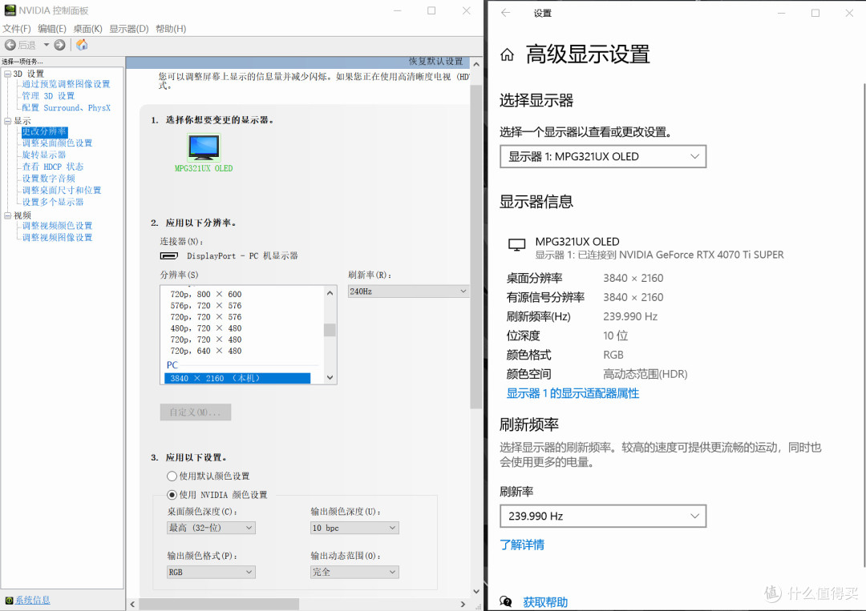This screenshot has height=611, width=866.
Task: Click the Back arrow in NVIDIA toolbar
Action: (10, 45)
